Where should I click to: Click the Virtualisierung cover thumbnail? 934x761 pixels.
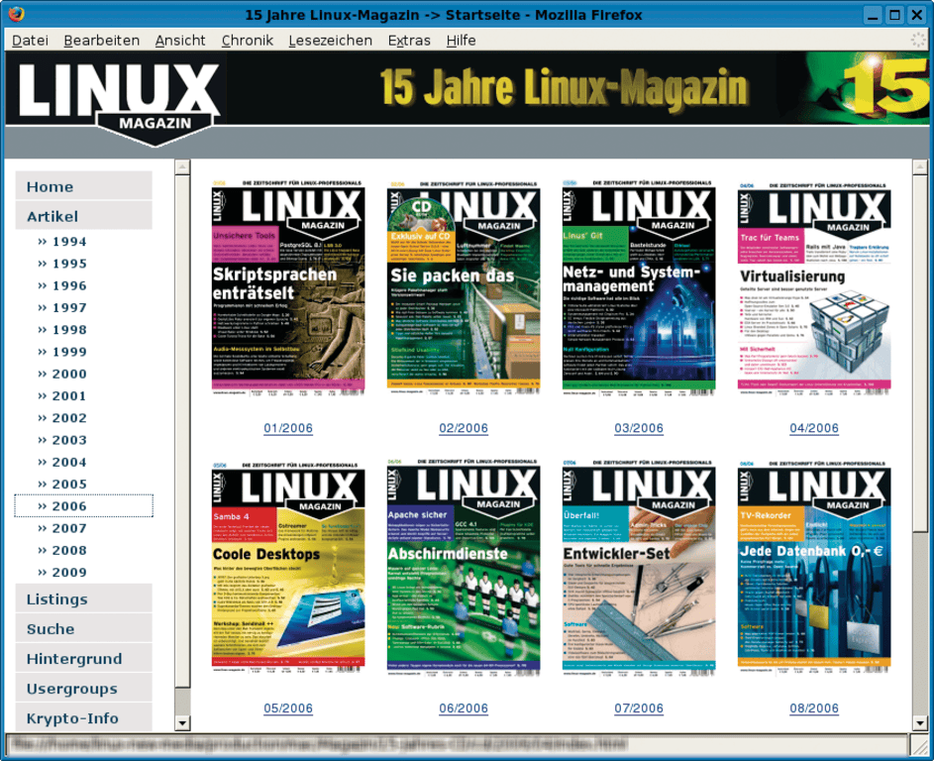click(814, 287)
